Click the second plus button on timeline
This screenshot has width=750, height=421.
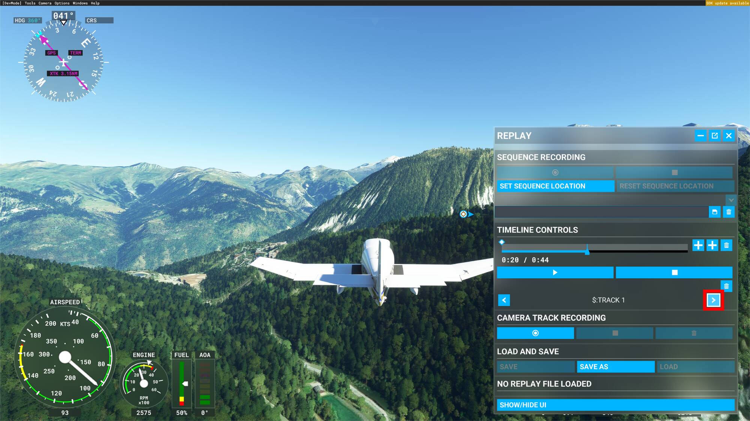(712, 245)
